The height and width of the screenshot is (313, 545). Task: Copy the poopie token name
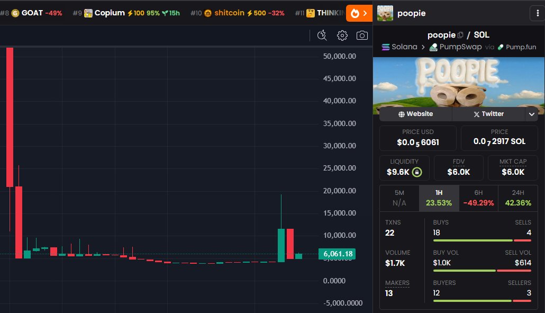pyautogui.click(x=460, y=35)
